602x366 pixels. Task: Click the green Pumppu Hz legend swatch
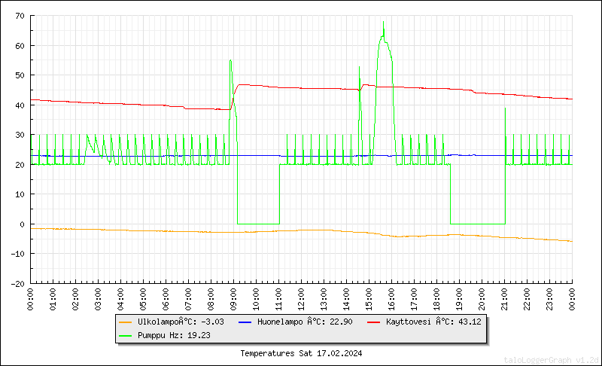[126, 336]
